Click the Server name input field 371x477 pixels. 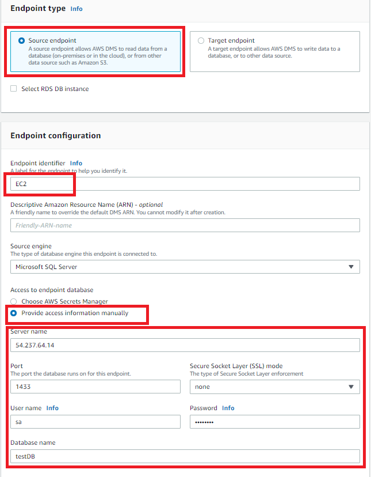pos(185,345)
